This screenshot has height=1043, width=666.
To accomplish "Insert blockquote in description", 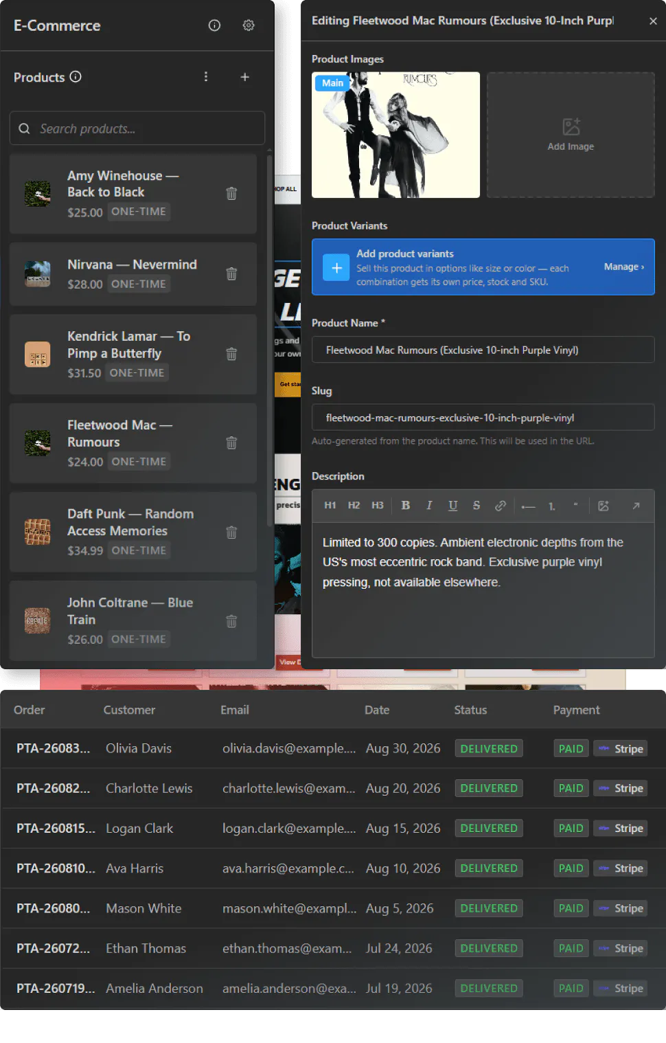I will click(575, 506).
